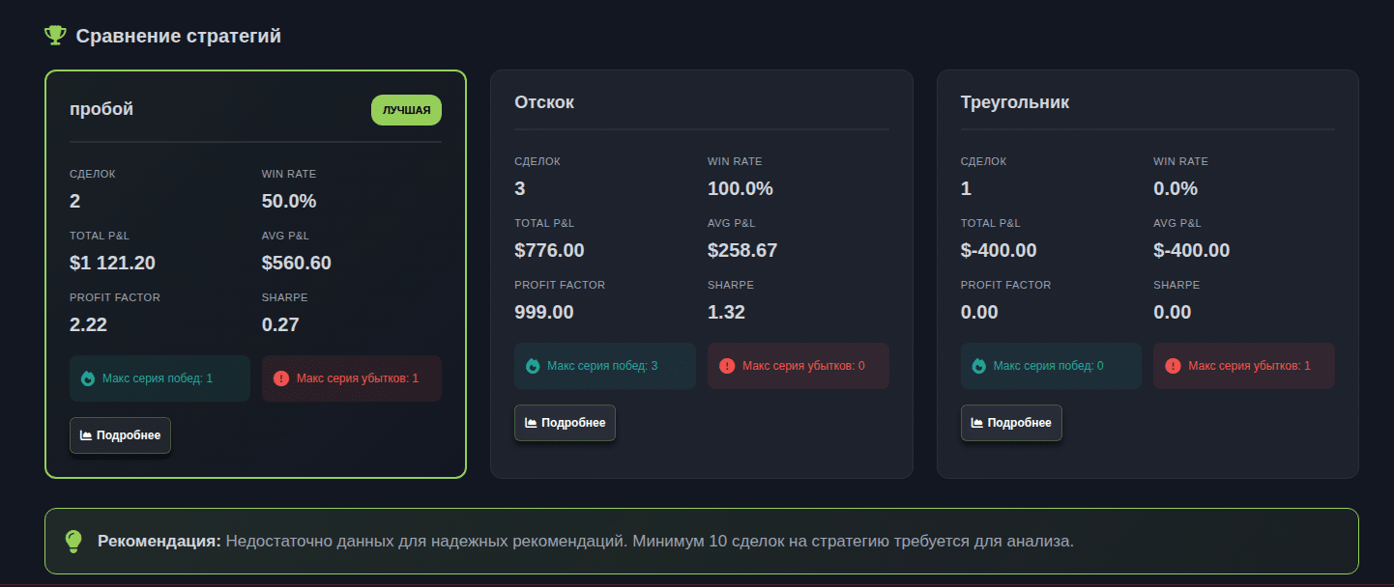Click the flame icon in пробой card

88,378
